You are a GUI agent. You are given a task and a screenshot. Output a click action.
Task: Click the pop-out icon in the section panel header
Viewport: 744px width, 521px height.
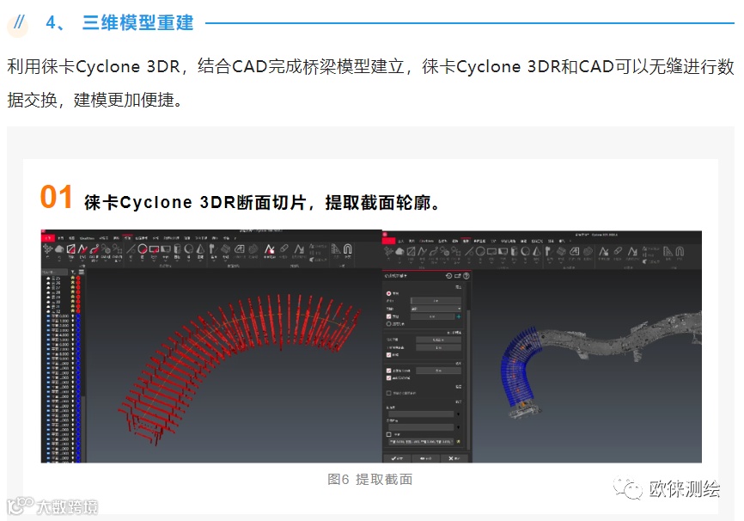[457, 275]
